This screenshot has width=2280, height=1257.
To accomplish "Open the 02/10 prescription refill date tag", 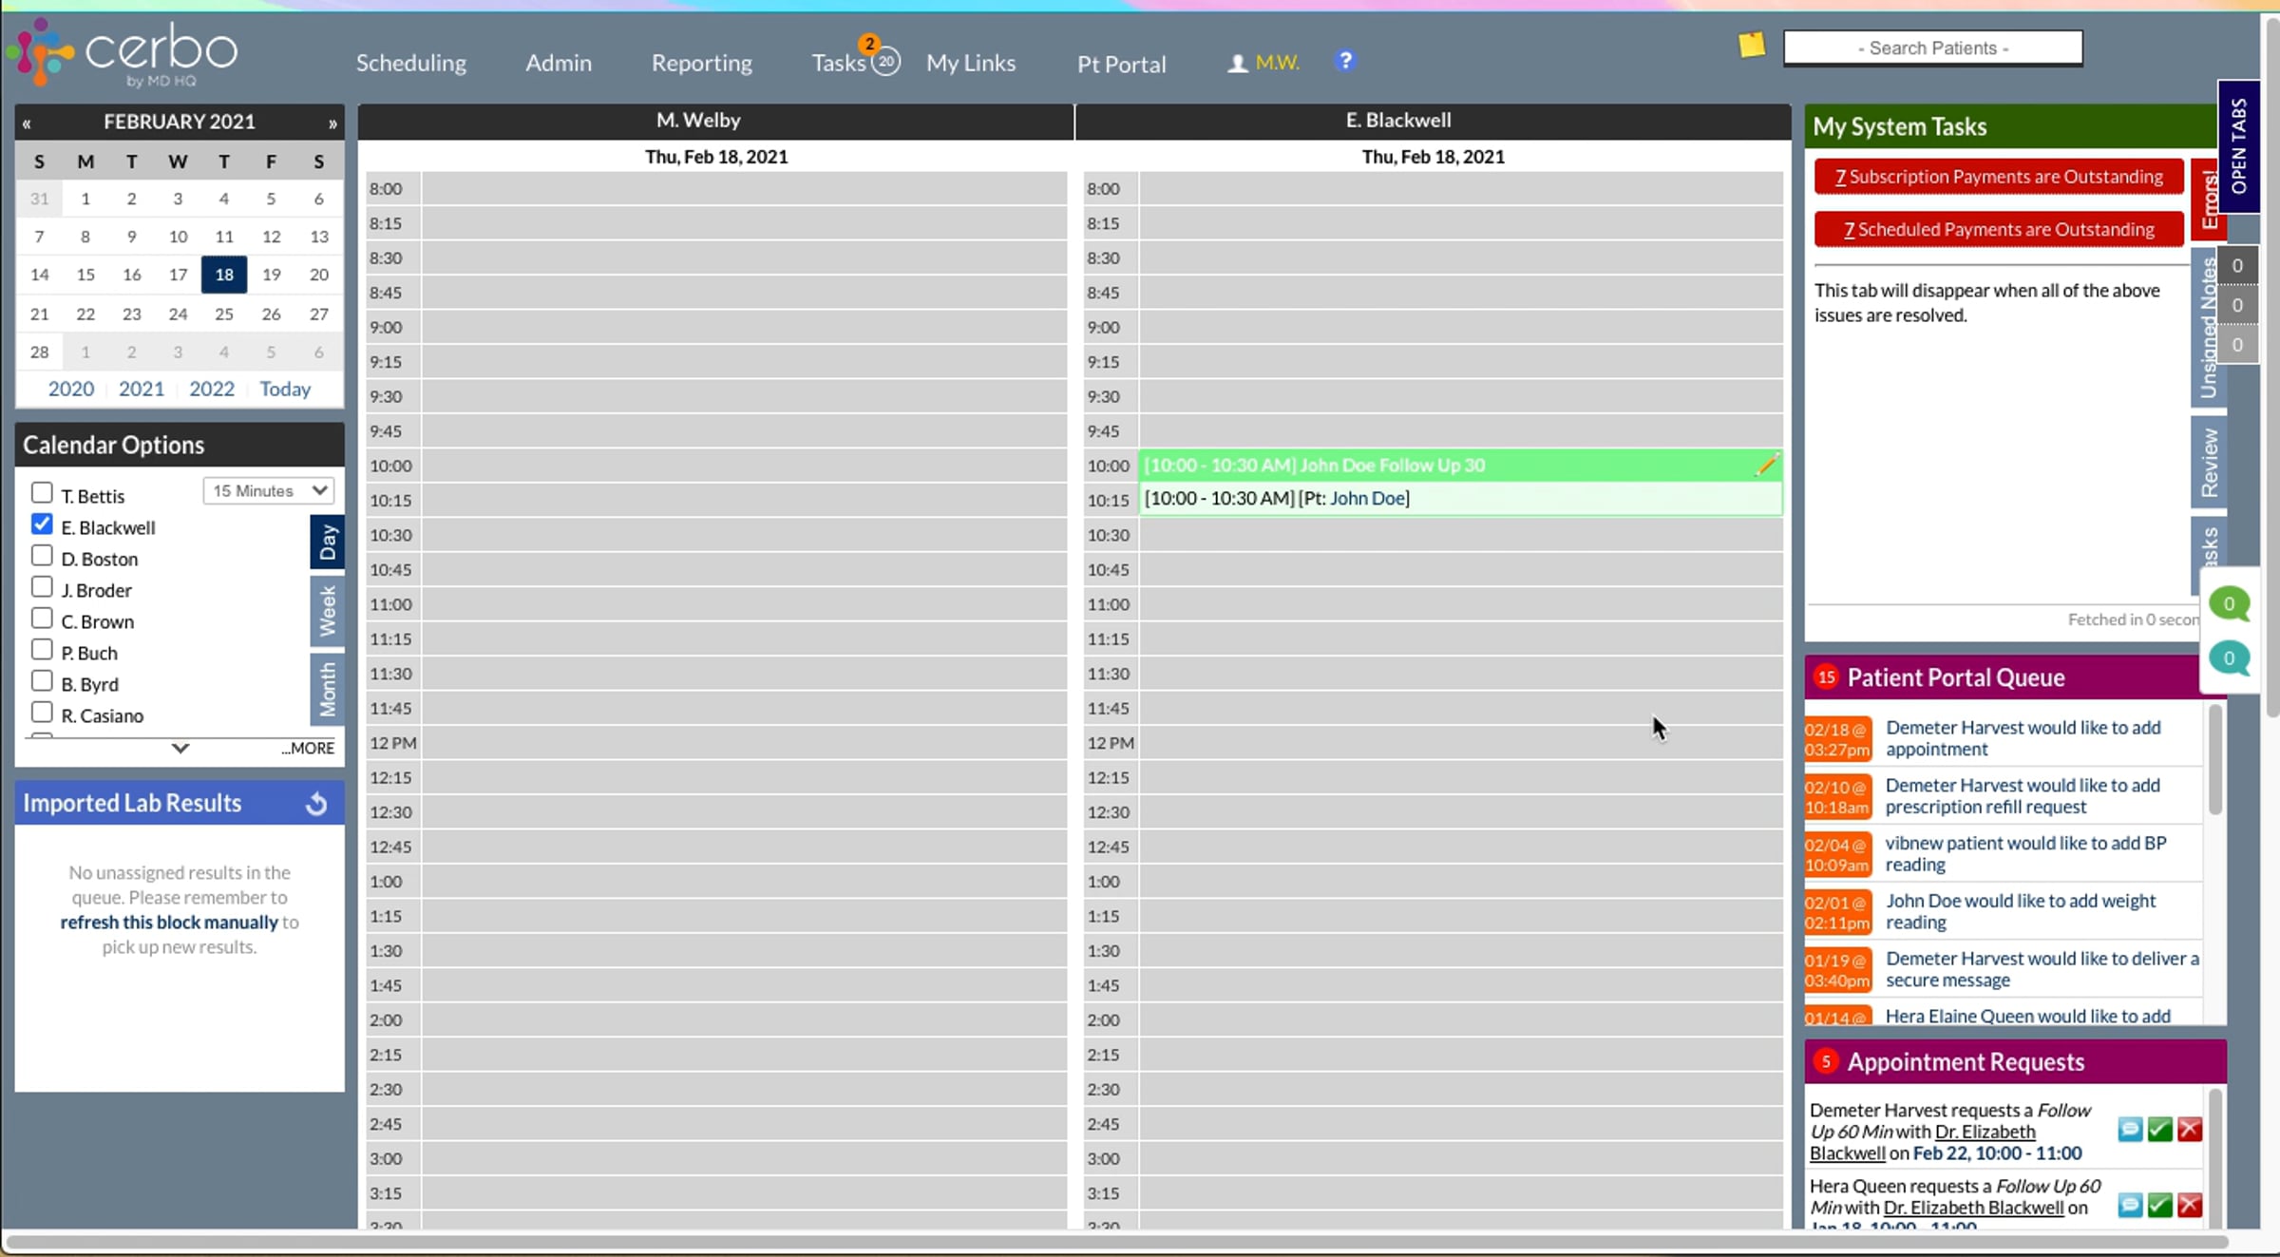I will 1837,797.
